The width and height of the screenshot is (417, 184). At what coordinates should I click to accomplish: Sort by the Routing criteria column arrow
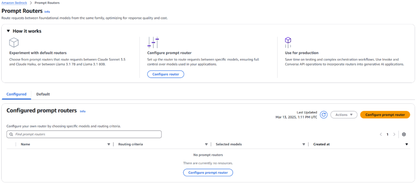[206, 144]
